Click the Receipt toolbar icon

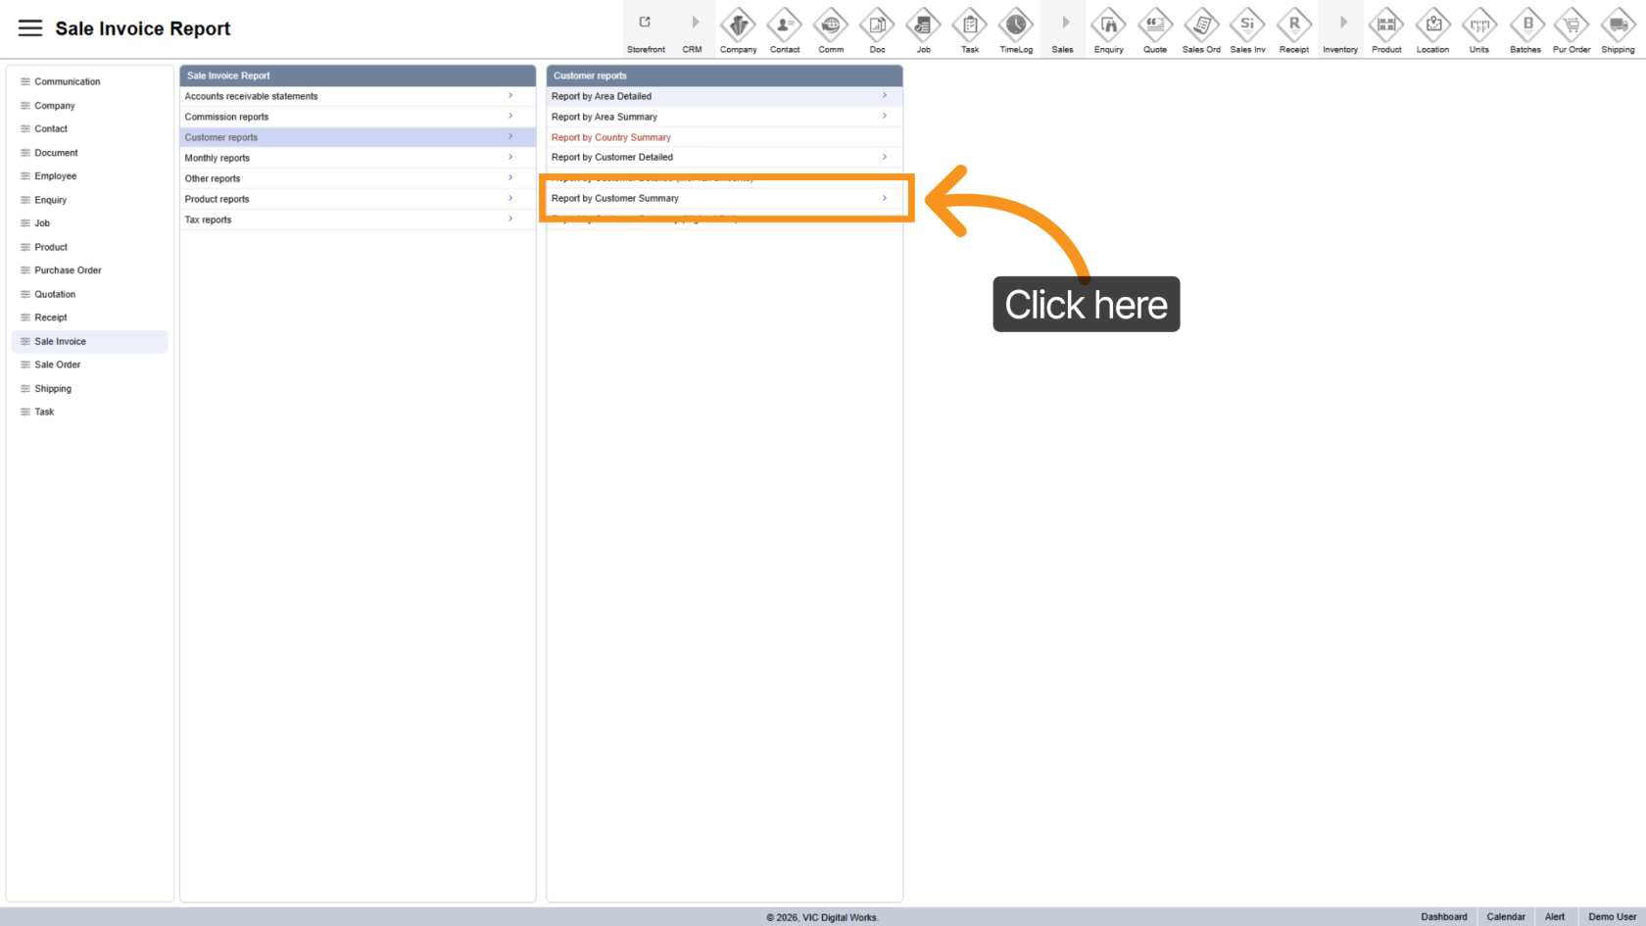[x=1293, y=25]
